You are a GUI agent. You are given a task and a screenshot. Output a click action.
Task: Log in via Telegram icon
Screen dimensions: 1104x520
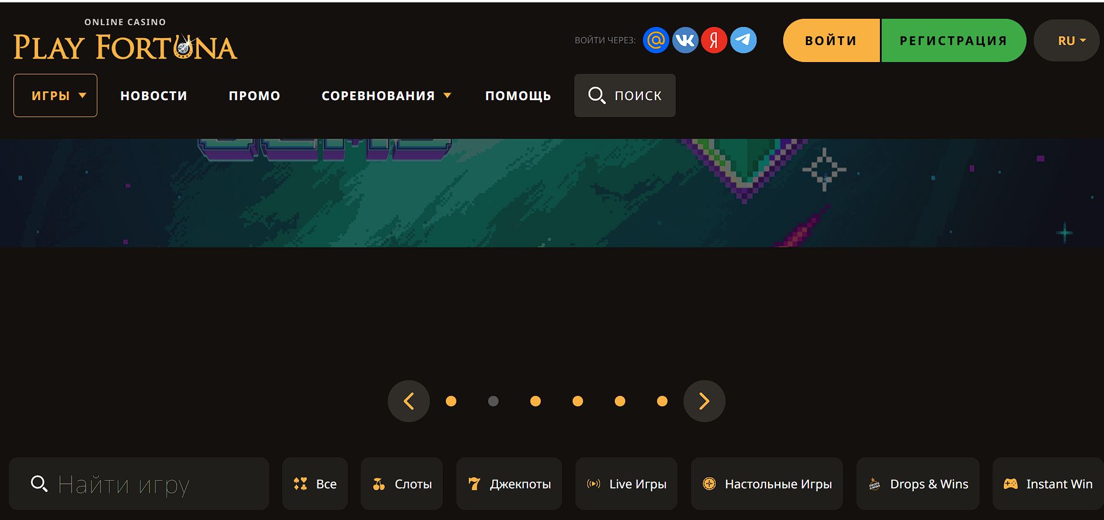point(743,40)
